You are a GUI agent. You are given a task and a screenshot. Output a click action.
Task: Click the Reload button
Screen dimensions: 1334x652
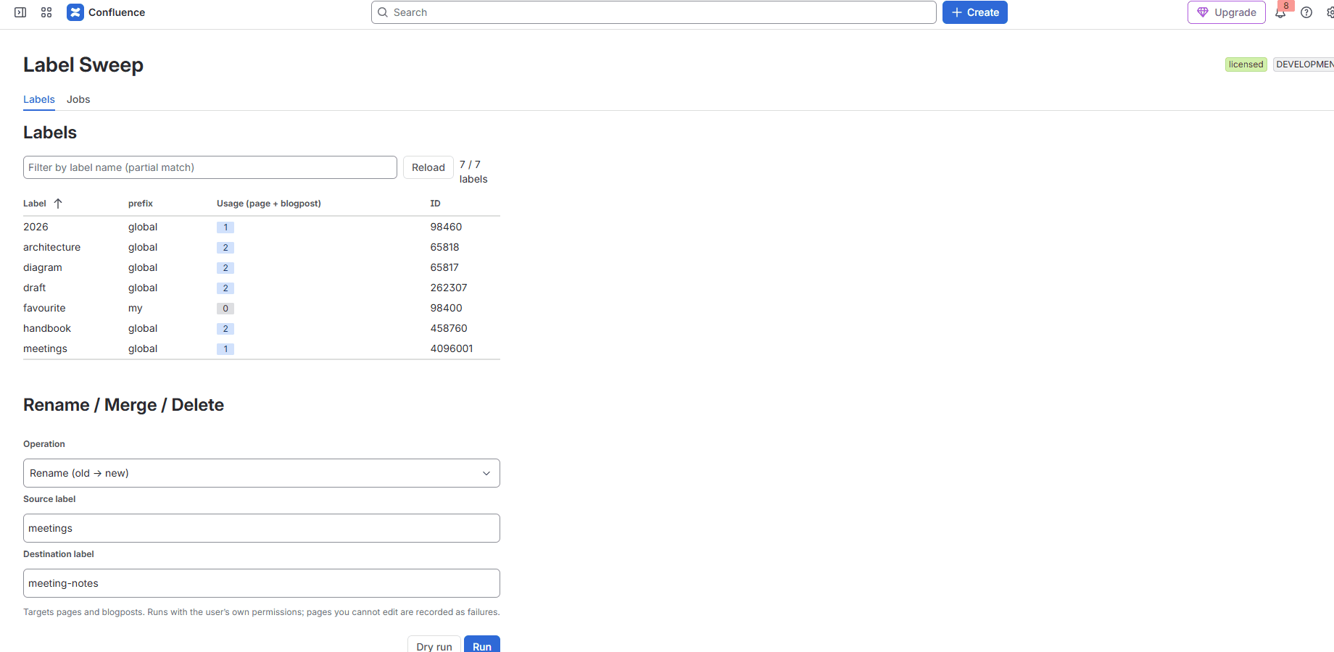click(x=428, y=167)
